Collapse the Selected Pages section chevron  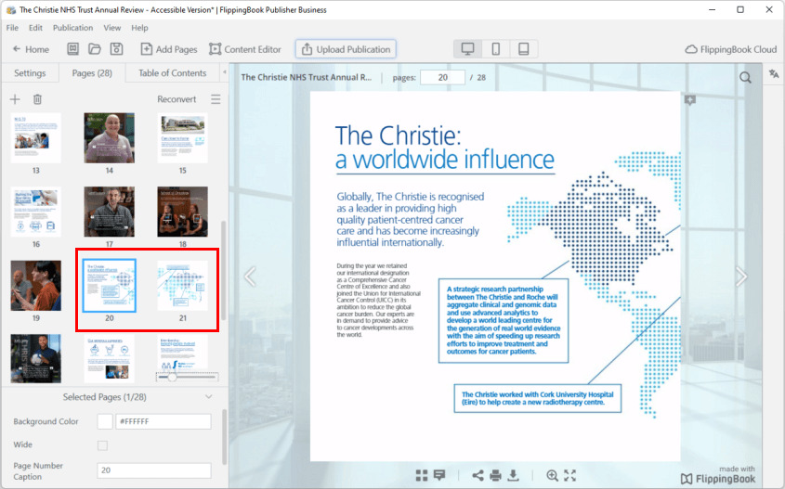tap(209, 396)
